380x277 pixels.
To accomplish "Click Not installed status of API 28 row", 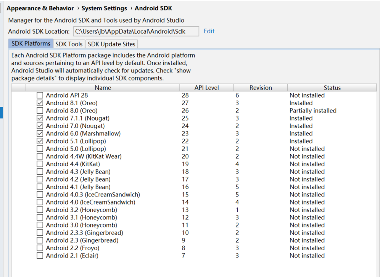I will pyautogui.click(x=307, y=95).
